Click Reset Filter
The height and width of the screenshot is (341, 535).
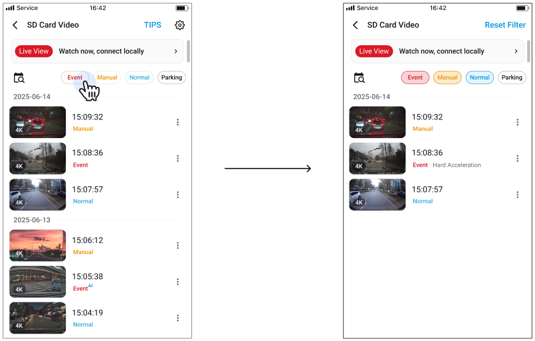click(x=505, y=25)
